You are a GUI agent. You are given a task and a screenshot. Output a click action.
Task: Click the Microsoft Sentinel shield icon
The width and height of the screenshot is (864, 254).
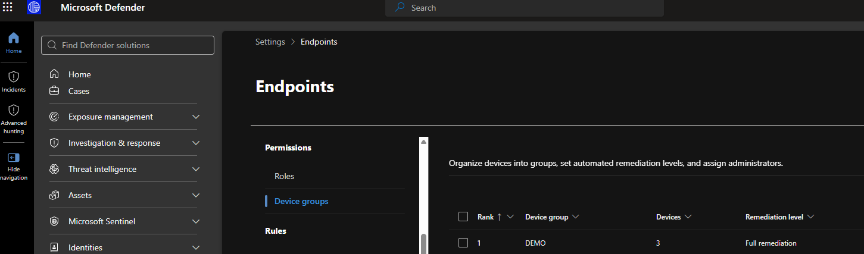pos(54,221)
